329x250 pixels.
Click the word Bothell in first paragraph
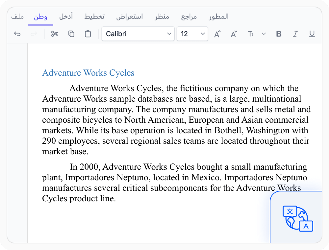point(228,131)
